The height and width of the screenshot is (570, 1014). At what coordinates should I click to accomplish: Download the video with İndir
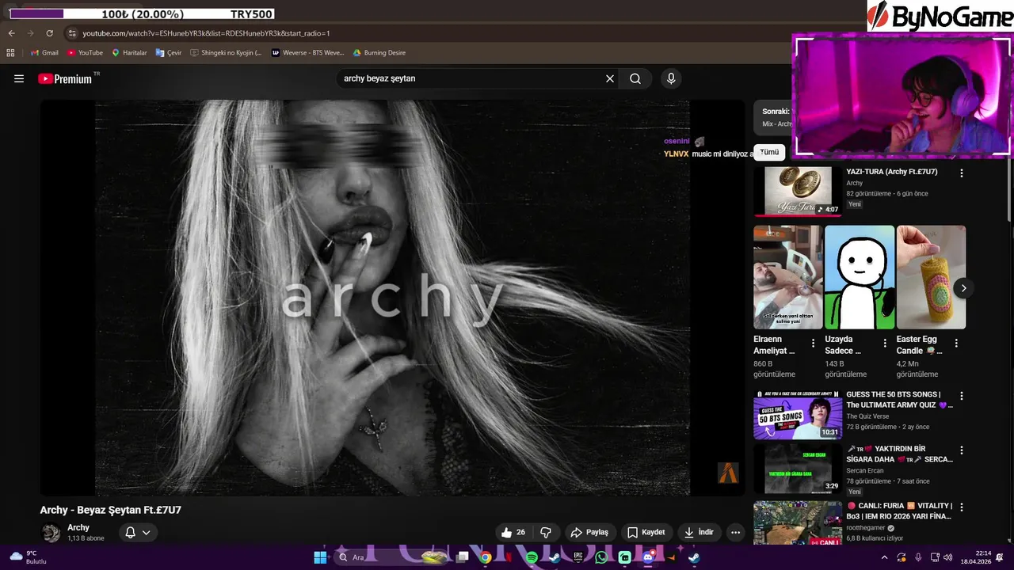(x=699, y=532)
